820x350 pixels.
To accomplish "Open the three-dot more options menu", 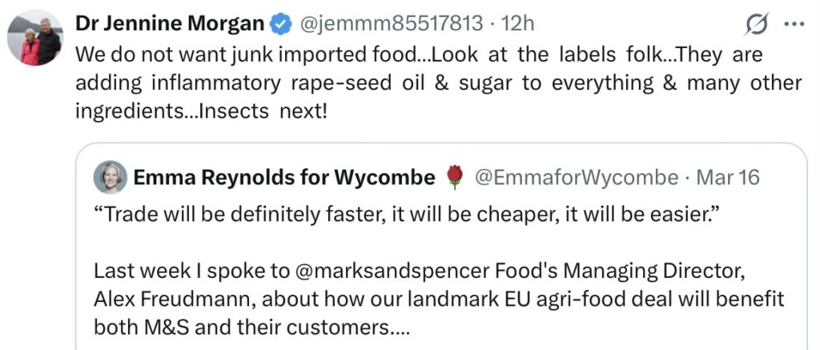I will (794, 25).
